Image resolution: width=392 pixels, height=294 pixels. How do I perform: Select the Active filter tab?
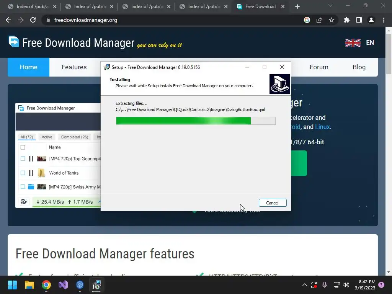point(47,137)
